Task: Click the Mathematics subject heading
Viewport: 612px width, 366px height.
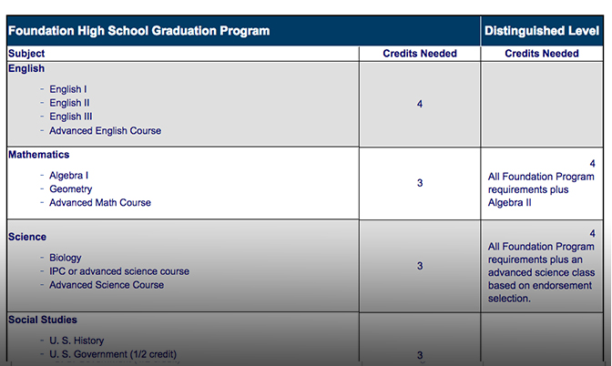Action: coord(39,155)
